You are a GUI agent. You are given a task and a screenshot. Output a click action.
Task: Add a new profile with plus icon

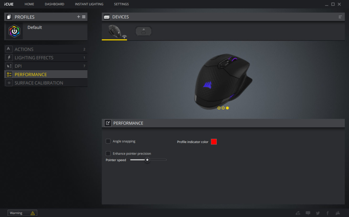pos(78,17)
